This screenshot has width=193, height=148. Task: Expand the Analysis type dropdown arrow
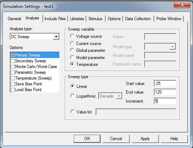56,37
